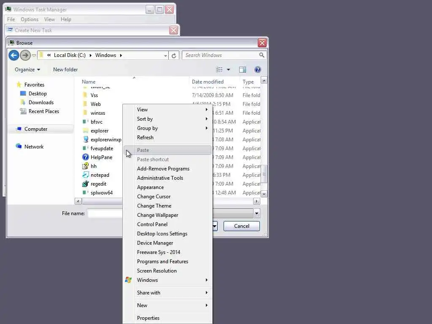Screen dimensions: 432x324
Task: Click the Back arrow in Browse dialog
Action: point(14,55)
